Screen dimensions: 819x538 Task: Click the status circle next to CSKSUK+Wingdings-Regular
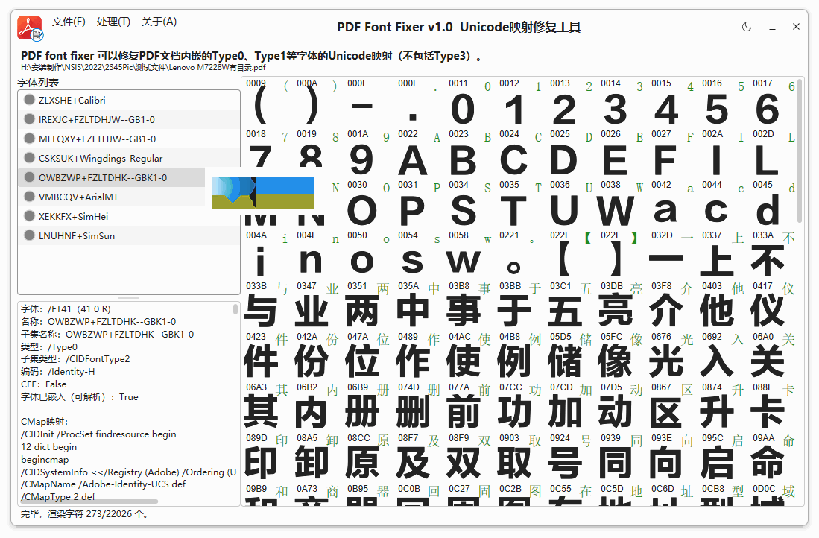[x=30, y=158]
